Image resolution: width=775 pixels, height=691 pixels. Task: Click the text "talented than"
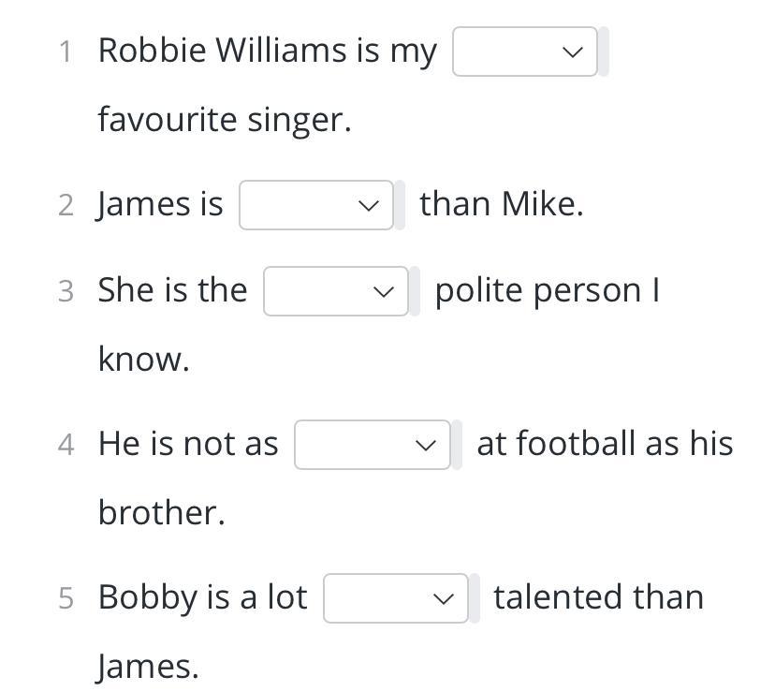coord(598,597)
